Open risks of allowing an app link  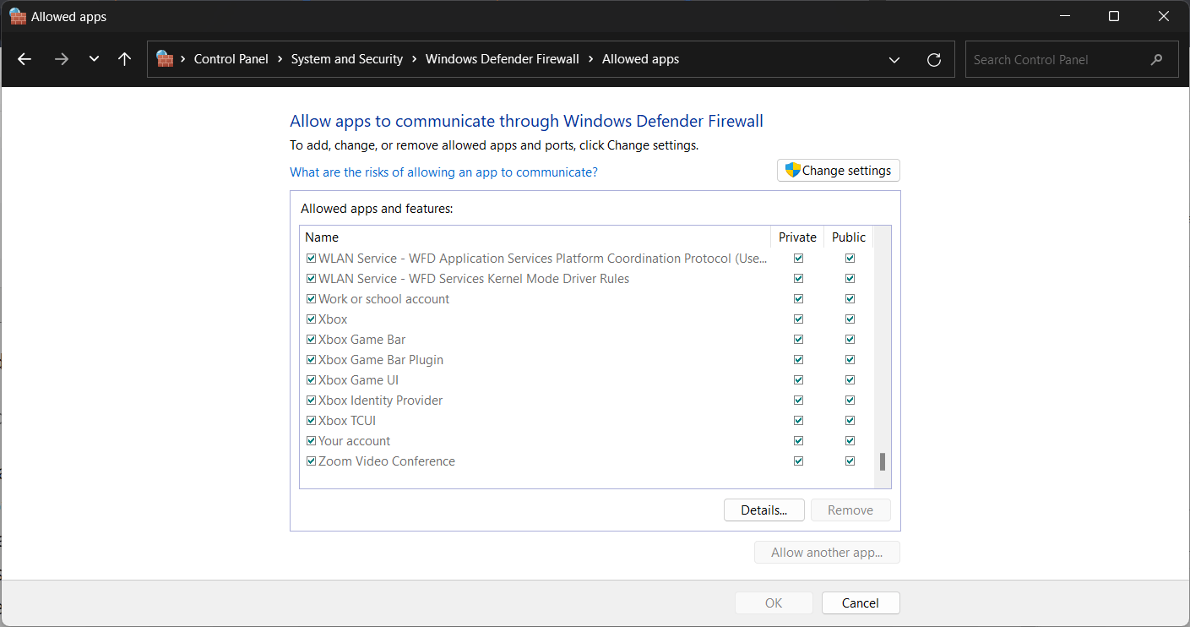pyautogui.click(x=443, y=172)
